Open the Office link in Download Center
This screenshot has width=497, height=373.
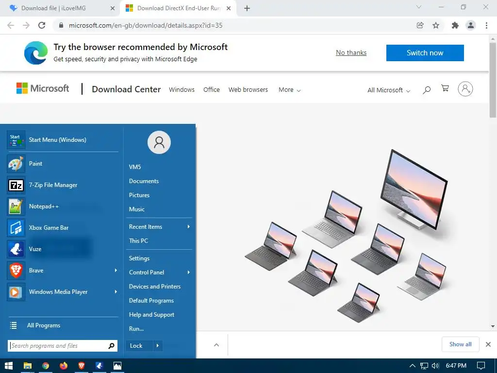(212, 90)
